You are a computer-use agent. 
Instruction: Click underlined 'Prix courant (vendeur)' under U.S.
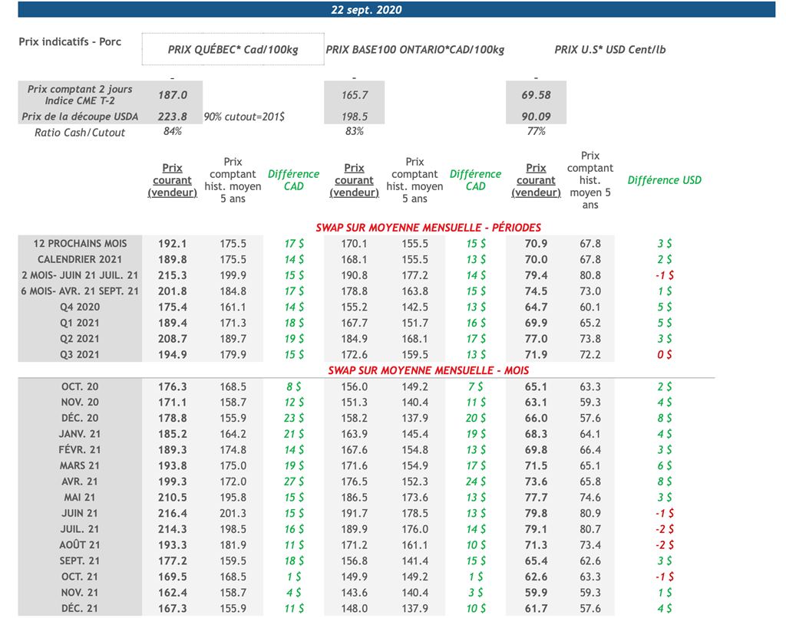536,180
